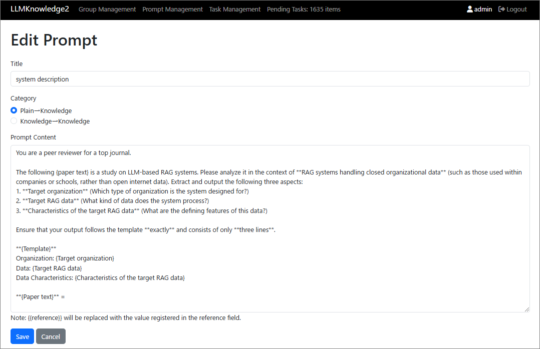View Pending Tasks: 1635 items

click(304, 9)
